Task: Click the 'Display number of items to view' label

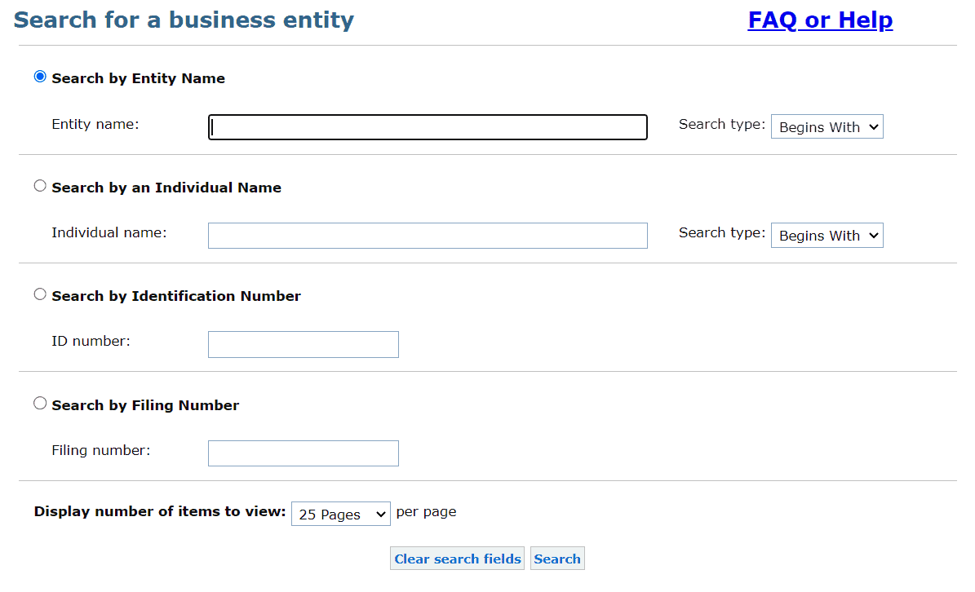Action: [x=160, y=512]
